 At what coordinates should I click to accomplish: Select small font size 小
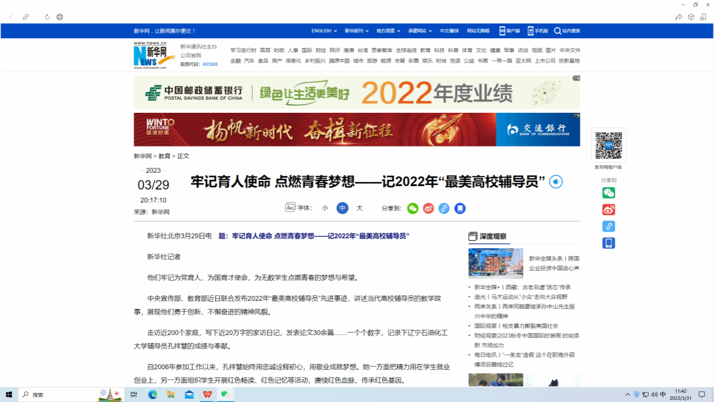coord(325,208)
